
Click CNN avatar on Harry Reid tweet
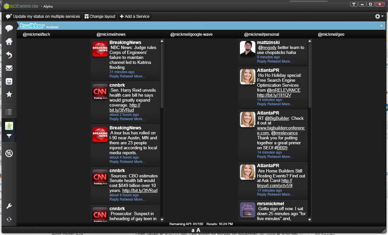click(100, 91)
